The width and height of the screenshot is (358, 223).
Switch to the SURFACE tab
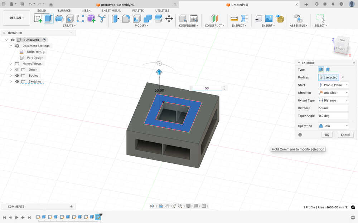64,10
